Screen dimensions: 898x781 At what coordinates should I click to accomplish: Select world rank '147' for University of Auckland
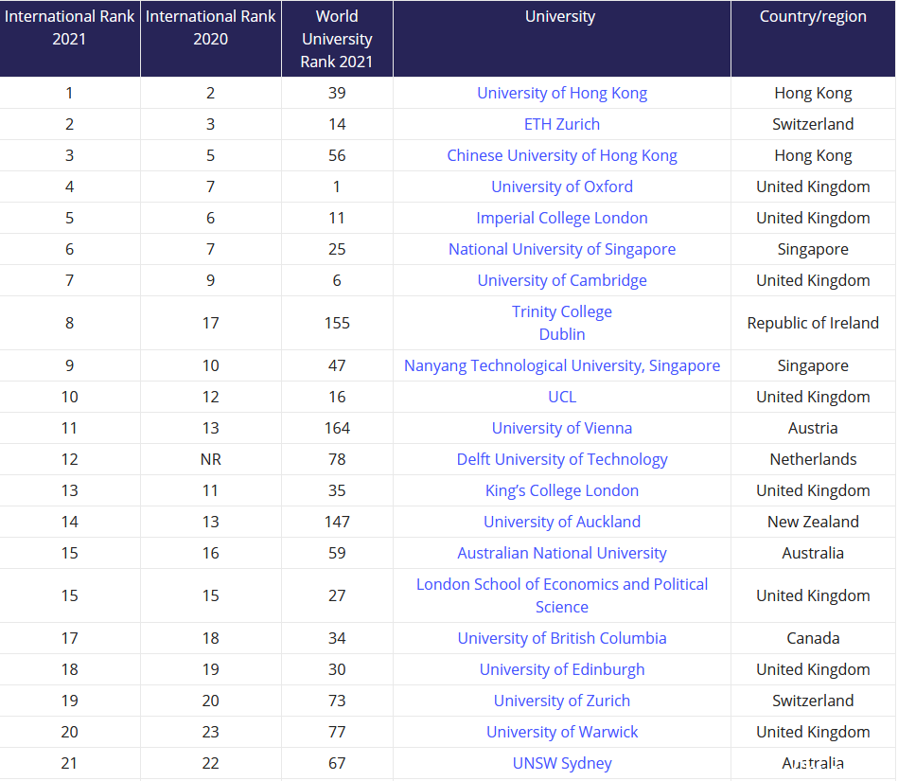click(337, 522)
